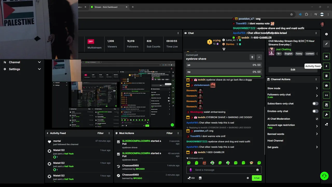
Task: Open Mod Actions three-dot menu
Action: [178, 133]
